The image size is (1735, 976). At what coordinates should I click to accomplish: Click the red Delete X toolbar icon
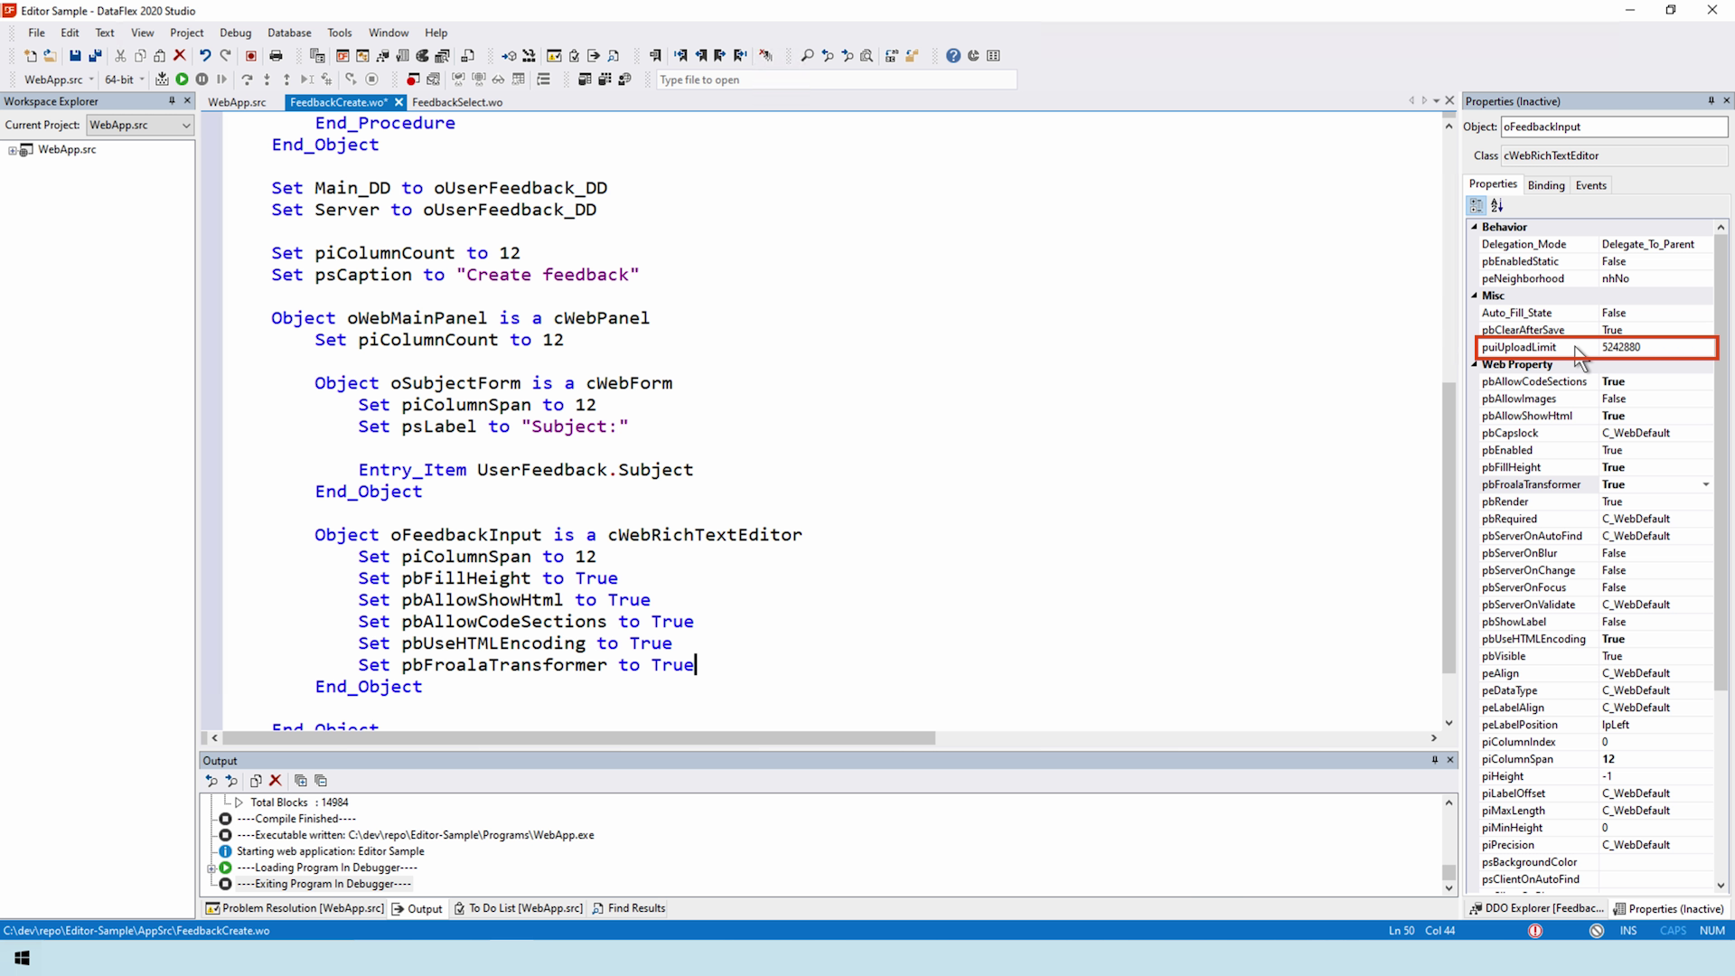(x=180, y=56)
